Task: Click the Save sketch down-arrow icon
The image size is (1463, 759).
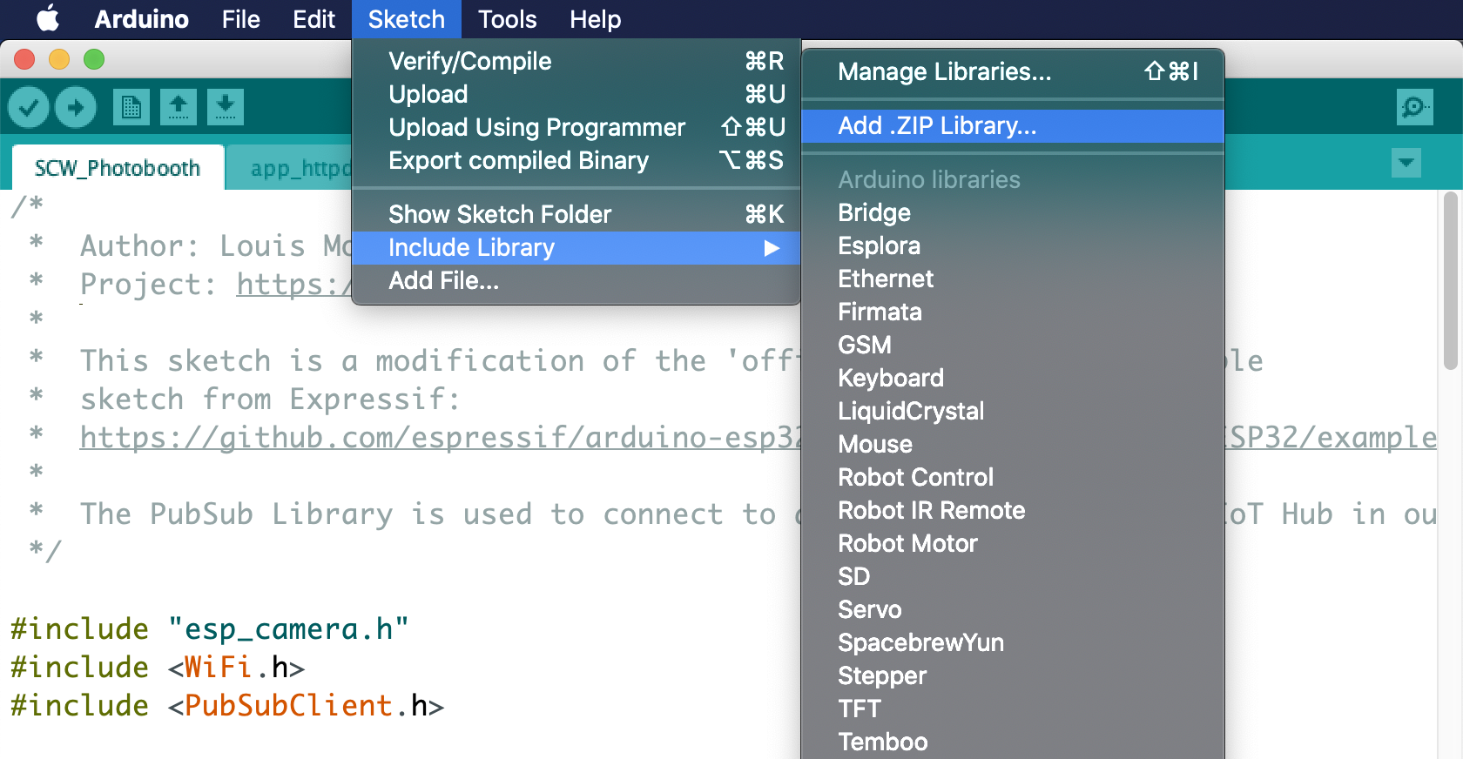Action: point(226,108)
